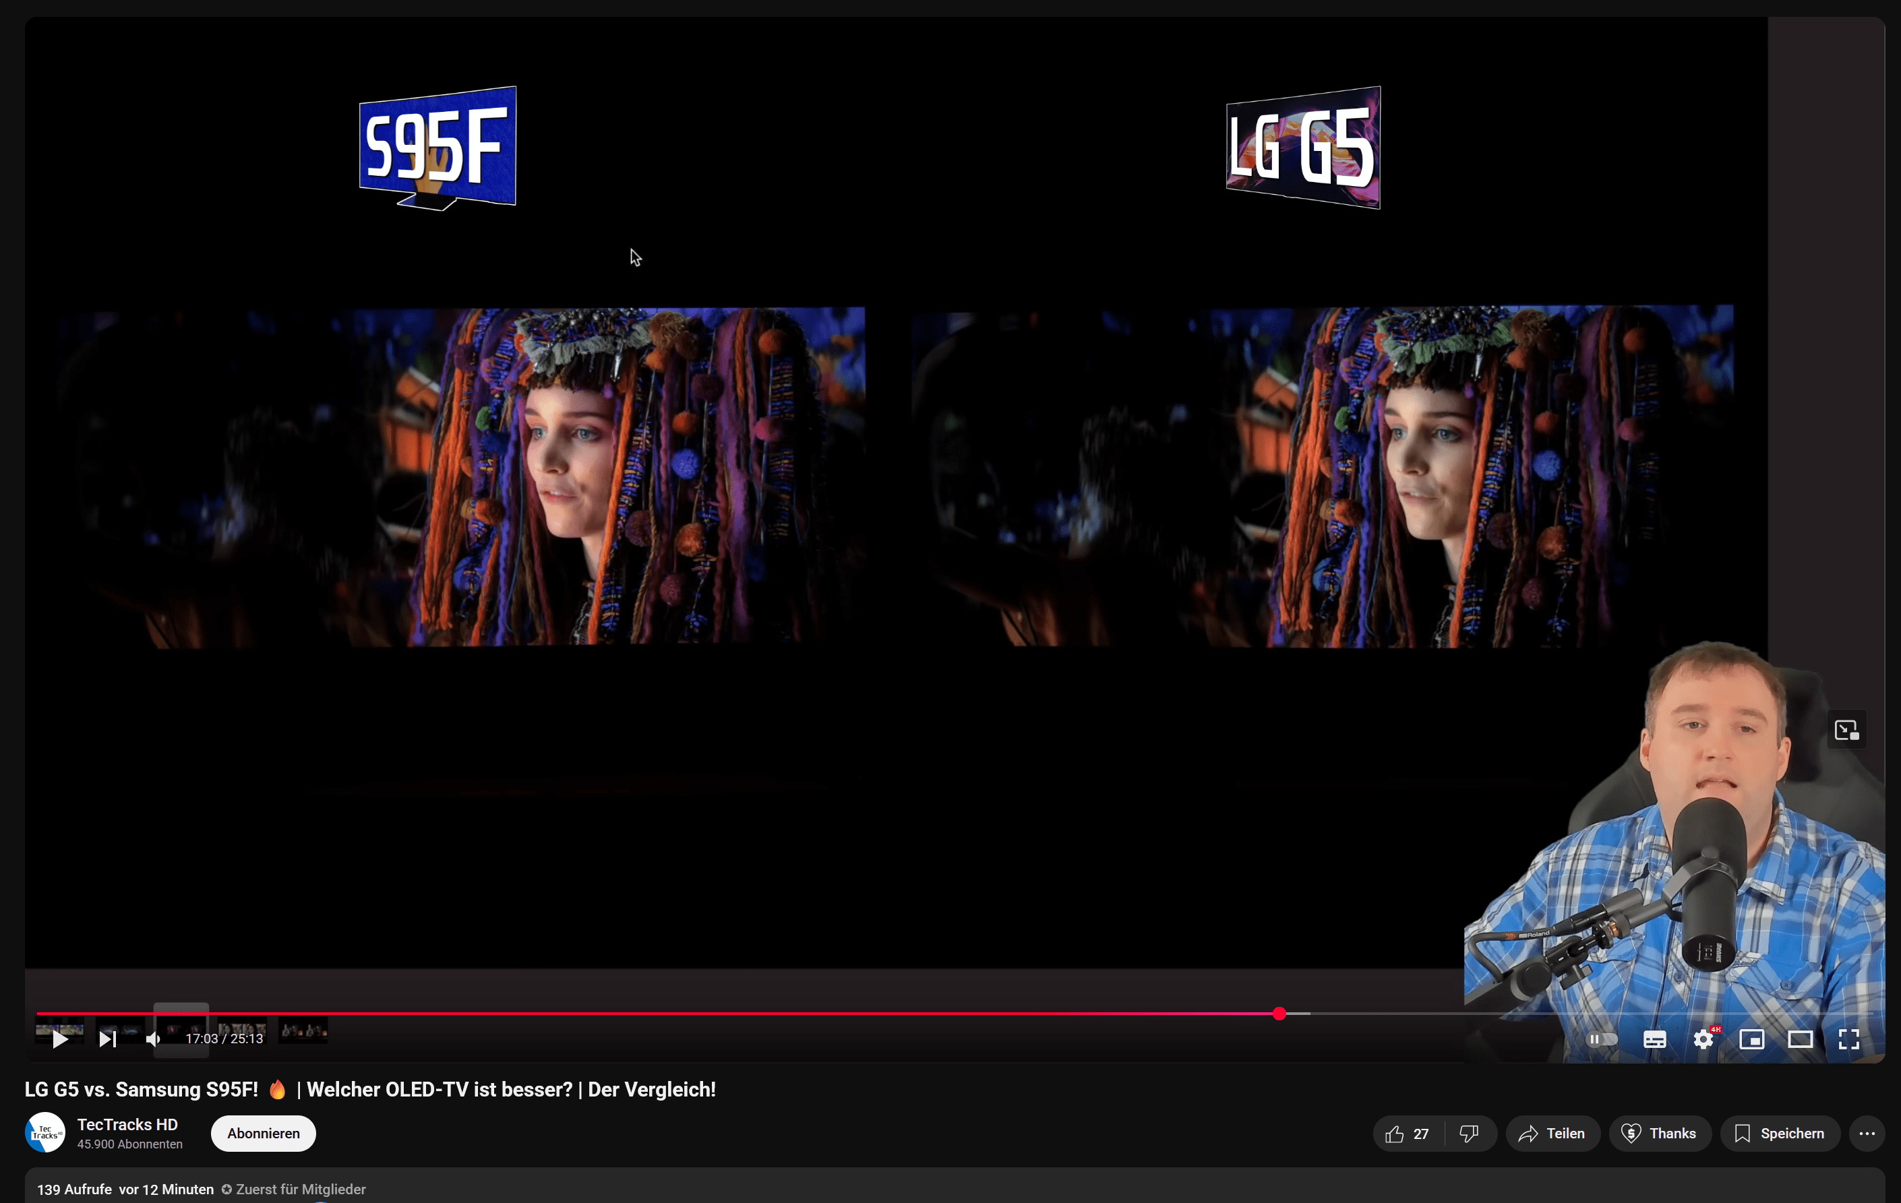The width and height of the screenshot is (1901, 1203).
Task: Switch to theater mode
Action: point(1800,1039)
